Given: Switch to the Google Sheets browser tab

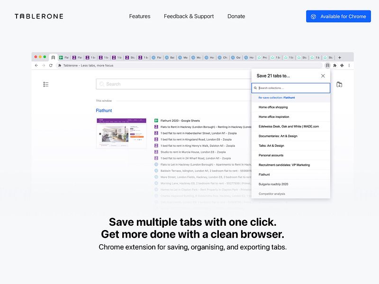Looking at the screenshot, I should pyautogui.click(x=64, y=57).
